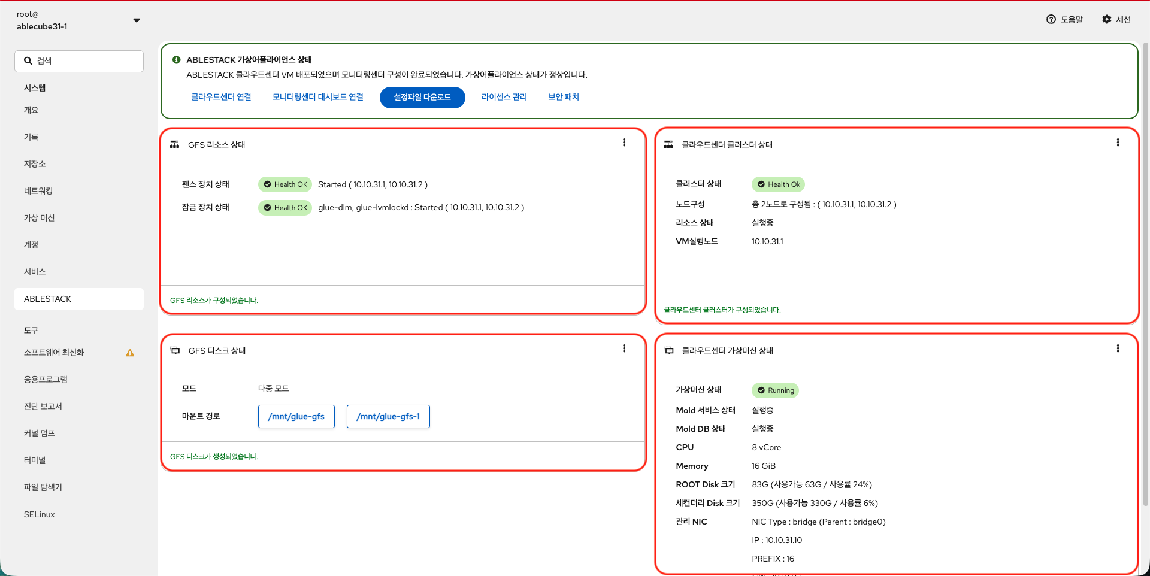Open the 계정 accounts page
Viewport: 1150px width, 576px height.
[x=79, y=245]
